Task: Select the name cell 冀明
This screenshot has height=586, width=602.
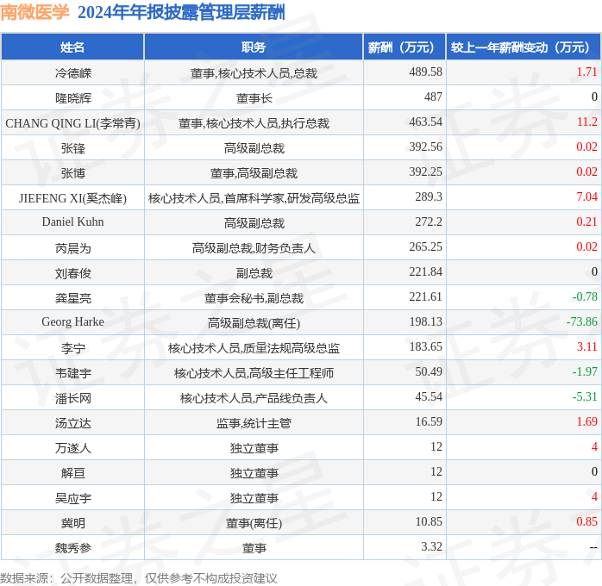Action: pyautogui.click(x=73, y=523)
